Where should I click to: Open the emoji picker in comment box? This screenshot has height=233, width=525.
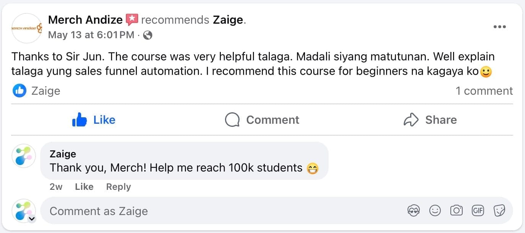(x=435, y=210)
